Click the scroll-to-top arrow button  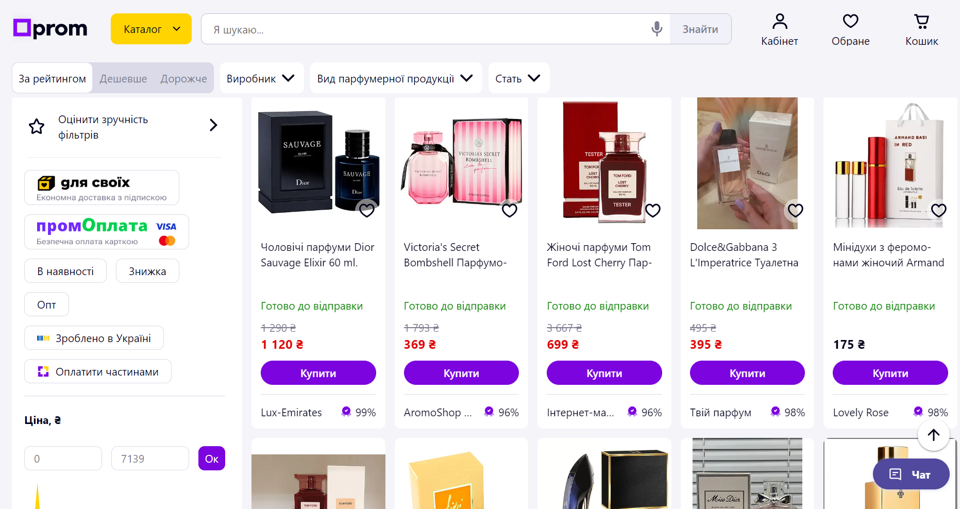934,435
